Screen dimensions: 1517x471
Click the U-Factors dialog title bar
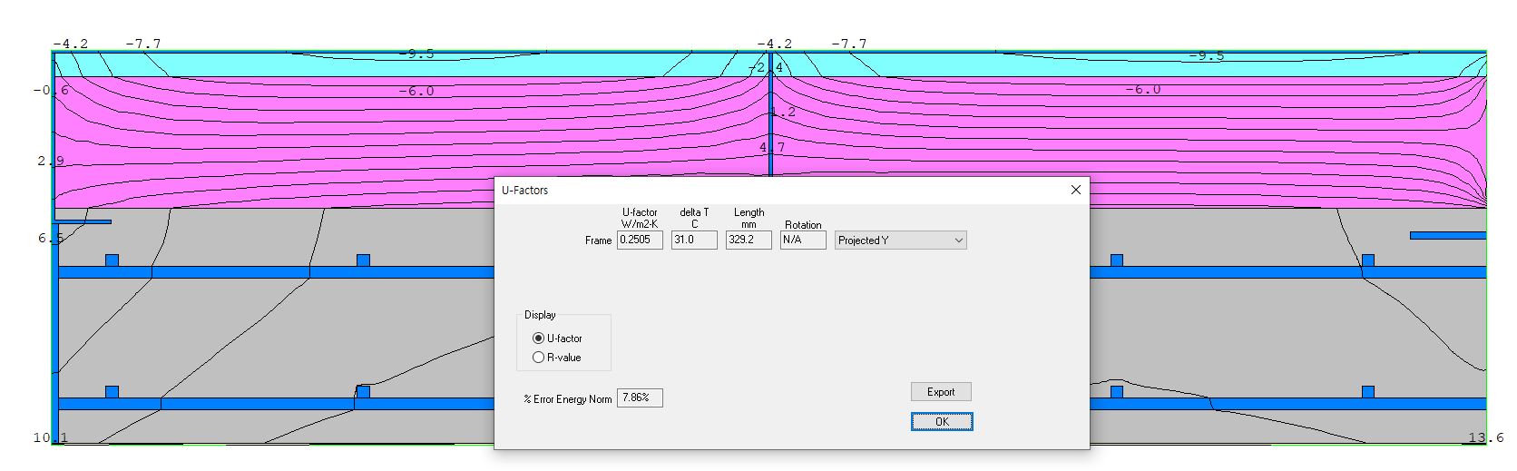(x=771, y=190)
